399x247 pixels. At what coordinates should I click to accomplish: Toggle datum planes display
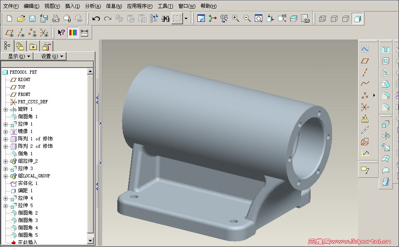pos(10,33)
